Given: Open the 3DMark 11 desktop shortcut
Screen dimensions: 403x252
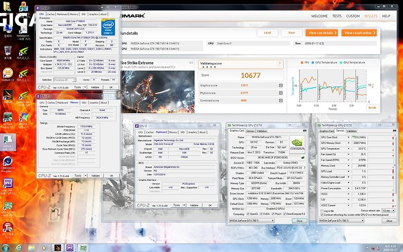Looking at the screenshot, I should (x=8, y=74).
